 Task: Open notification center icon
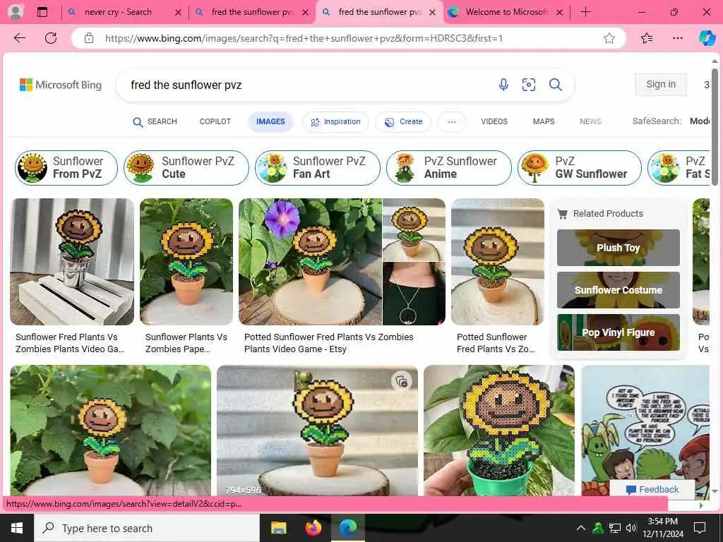pos(700,528)
